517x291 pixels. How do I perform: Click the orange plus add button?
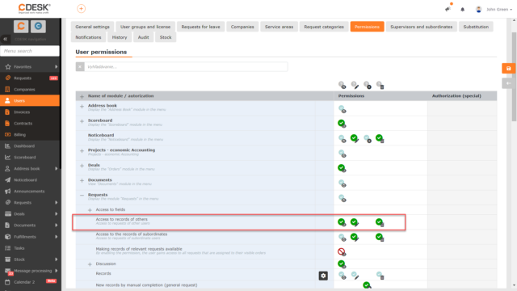81,9
